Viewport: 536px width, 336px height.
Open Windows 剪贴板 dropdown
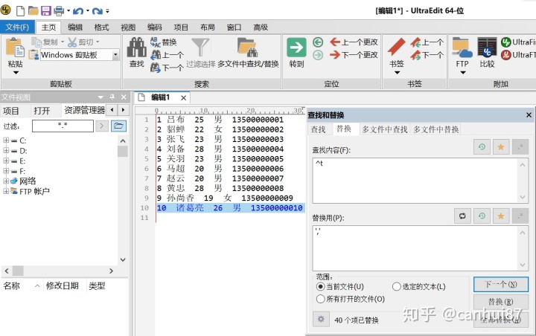coord(115,54)
